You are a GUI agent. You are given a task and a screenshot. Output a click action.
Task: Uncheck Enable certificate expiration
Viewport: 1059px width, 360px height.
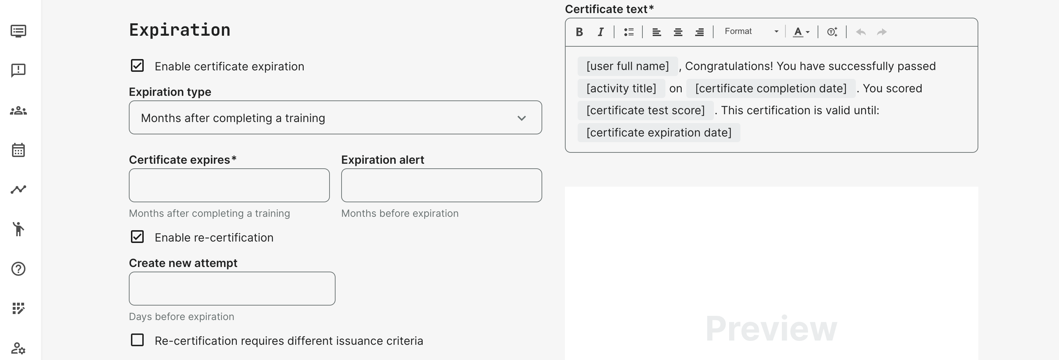(137, 66)
